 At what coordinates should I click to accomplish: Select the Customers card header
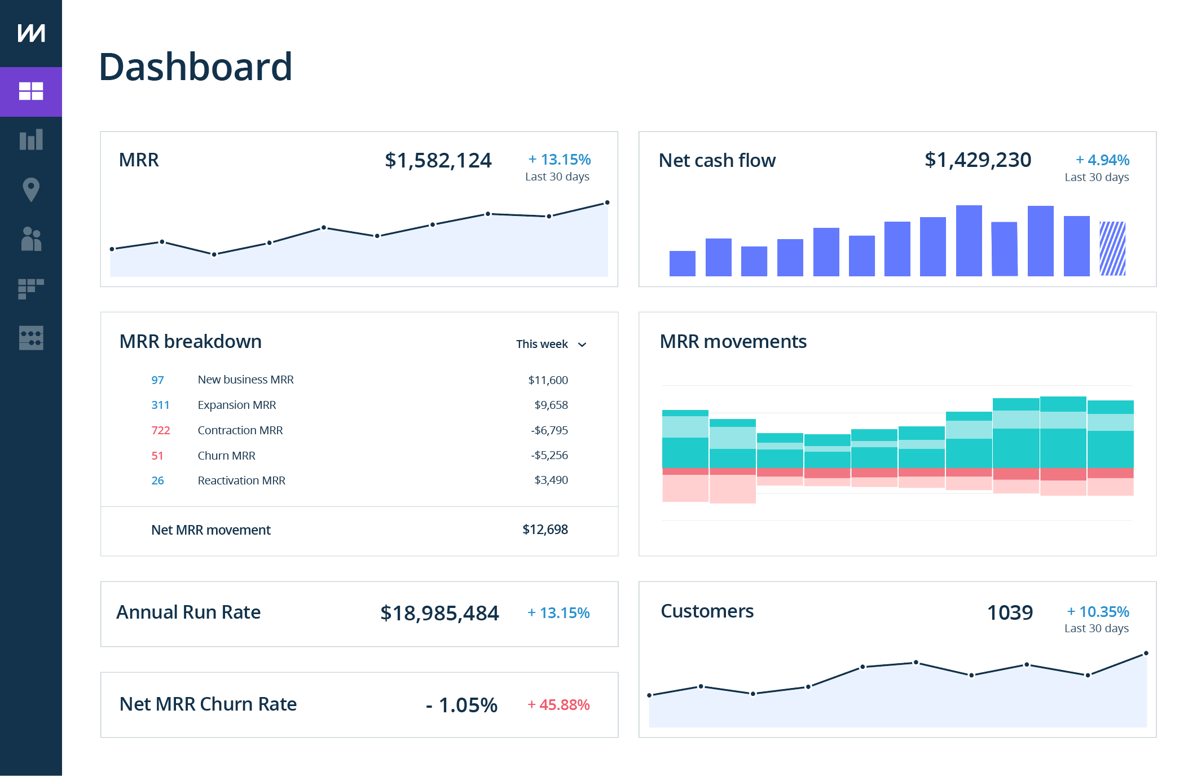[707, 611]
